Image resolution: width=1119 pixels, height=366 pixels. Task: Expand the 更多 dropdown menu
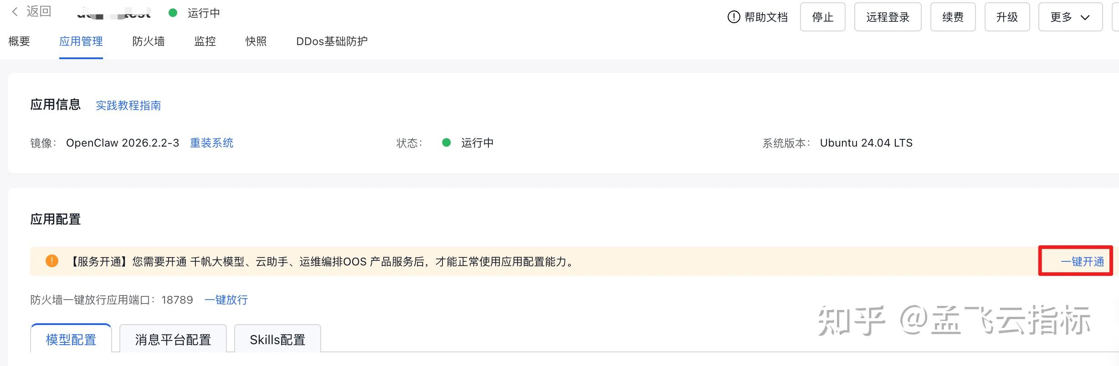1070,17
